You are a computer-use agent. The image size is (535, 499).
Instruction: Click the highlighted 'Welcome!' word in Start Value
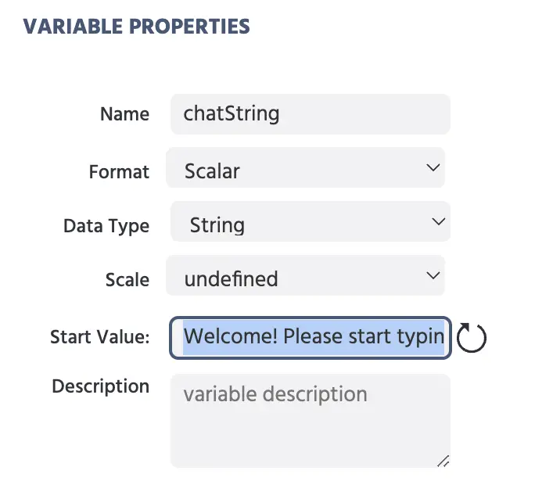(x=230, y=336)
